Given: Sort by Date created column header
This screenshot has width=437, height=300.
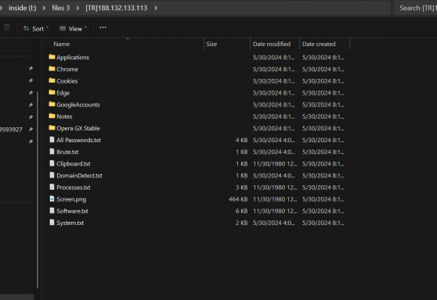Looking at the screenshot, I should coord(319,45).
